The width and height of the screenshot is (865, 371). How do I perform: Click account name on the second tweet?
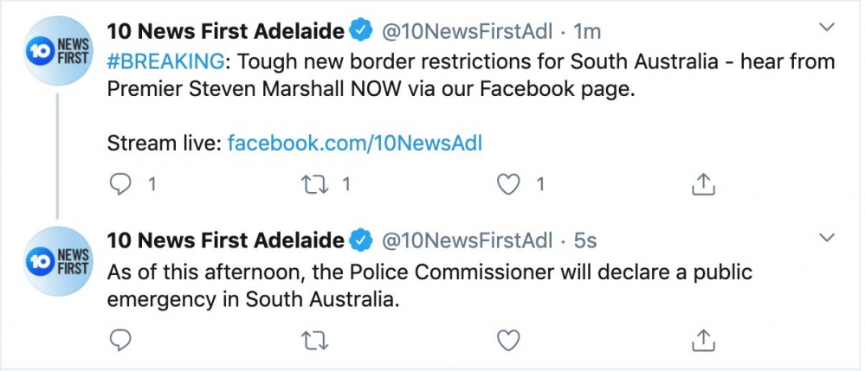coord(225,240)
